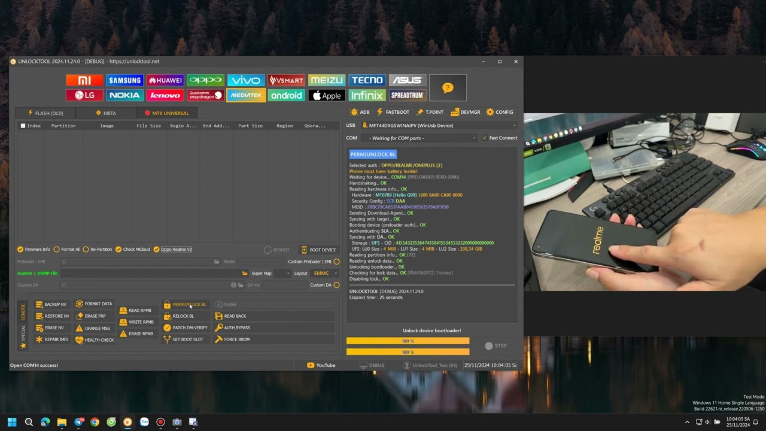This screenshot has width=766, height=431.
Task: Select the Vivo brand tile
Action: click(x=246, y=80)
